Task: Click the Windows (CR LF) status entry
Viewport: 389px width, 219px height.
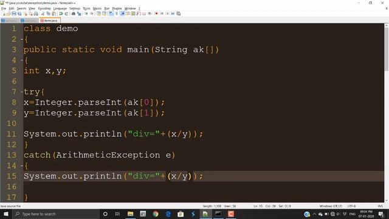Action: tap(331, 206)
